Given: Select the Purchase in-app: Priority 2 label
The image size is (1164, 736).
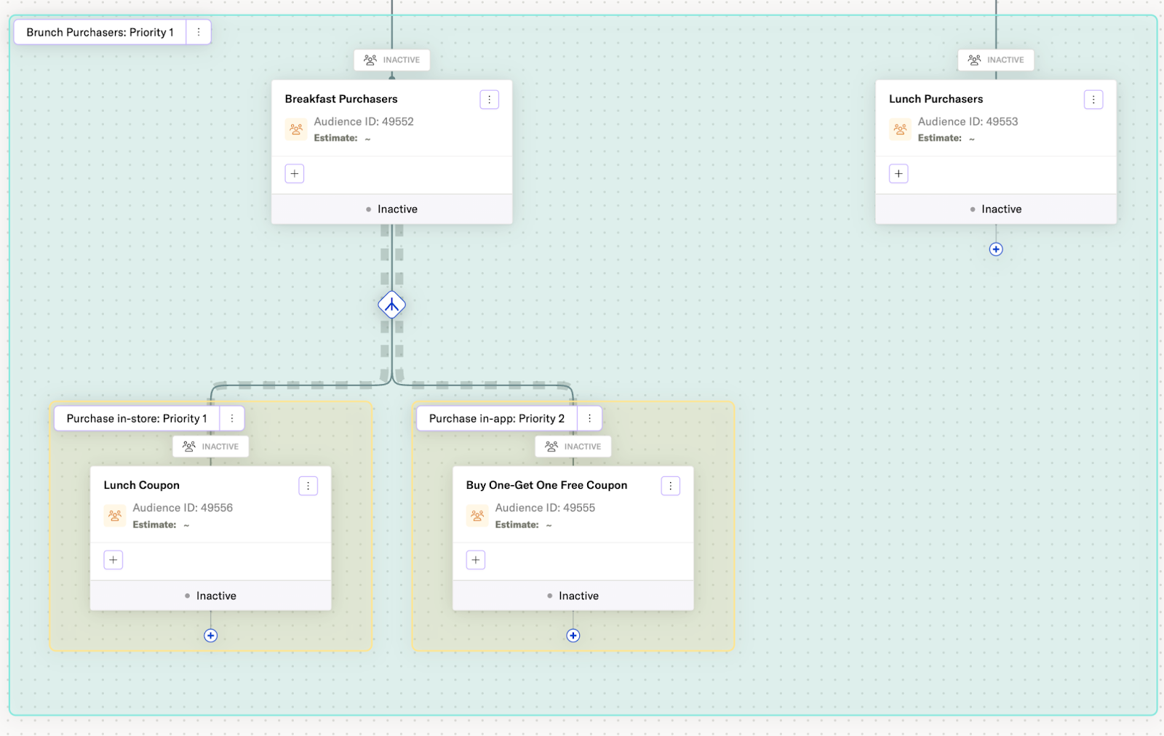Looking at the screenshot, I should 496,418.
